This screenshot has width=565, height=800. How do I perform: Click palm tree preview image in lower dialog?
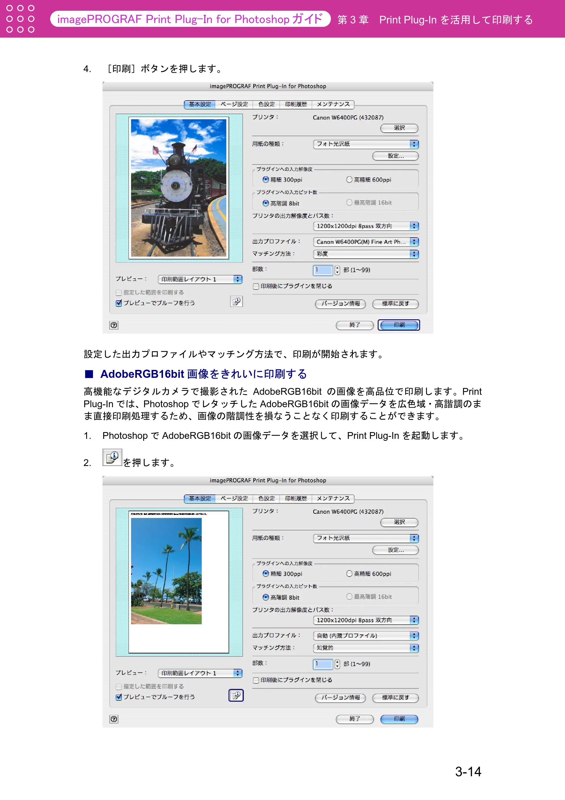[166, 571]
